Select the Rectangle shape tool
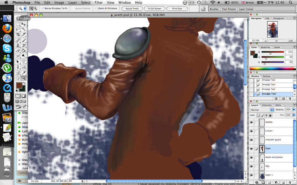297x185 pixels. (x=23, y=67)
